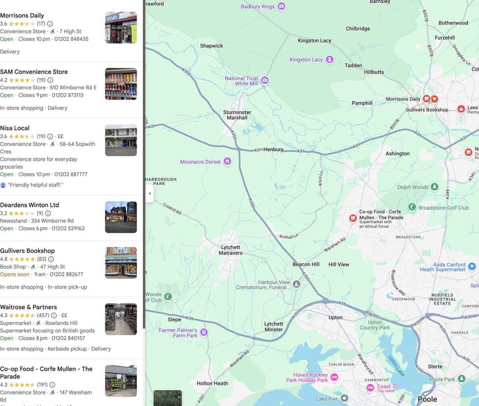This screenshot has height=406, width=479.
Task: Click the Badbury Rings camera pin
Action: 281,6
